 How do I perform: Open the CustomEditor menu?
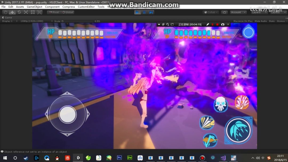(x=86, y=7)
